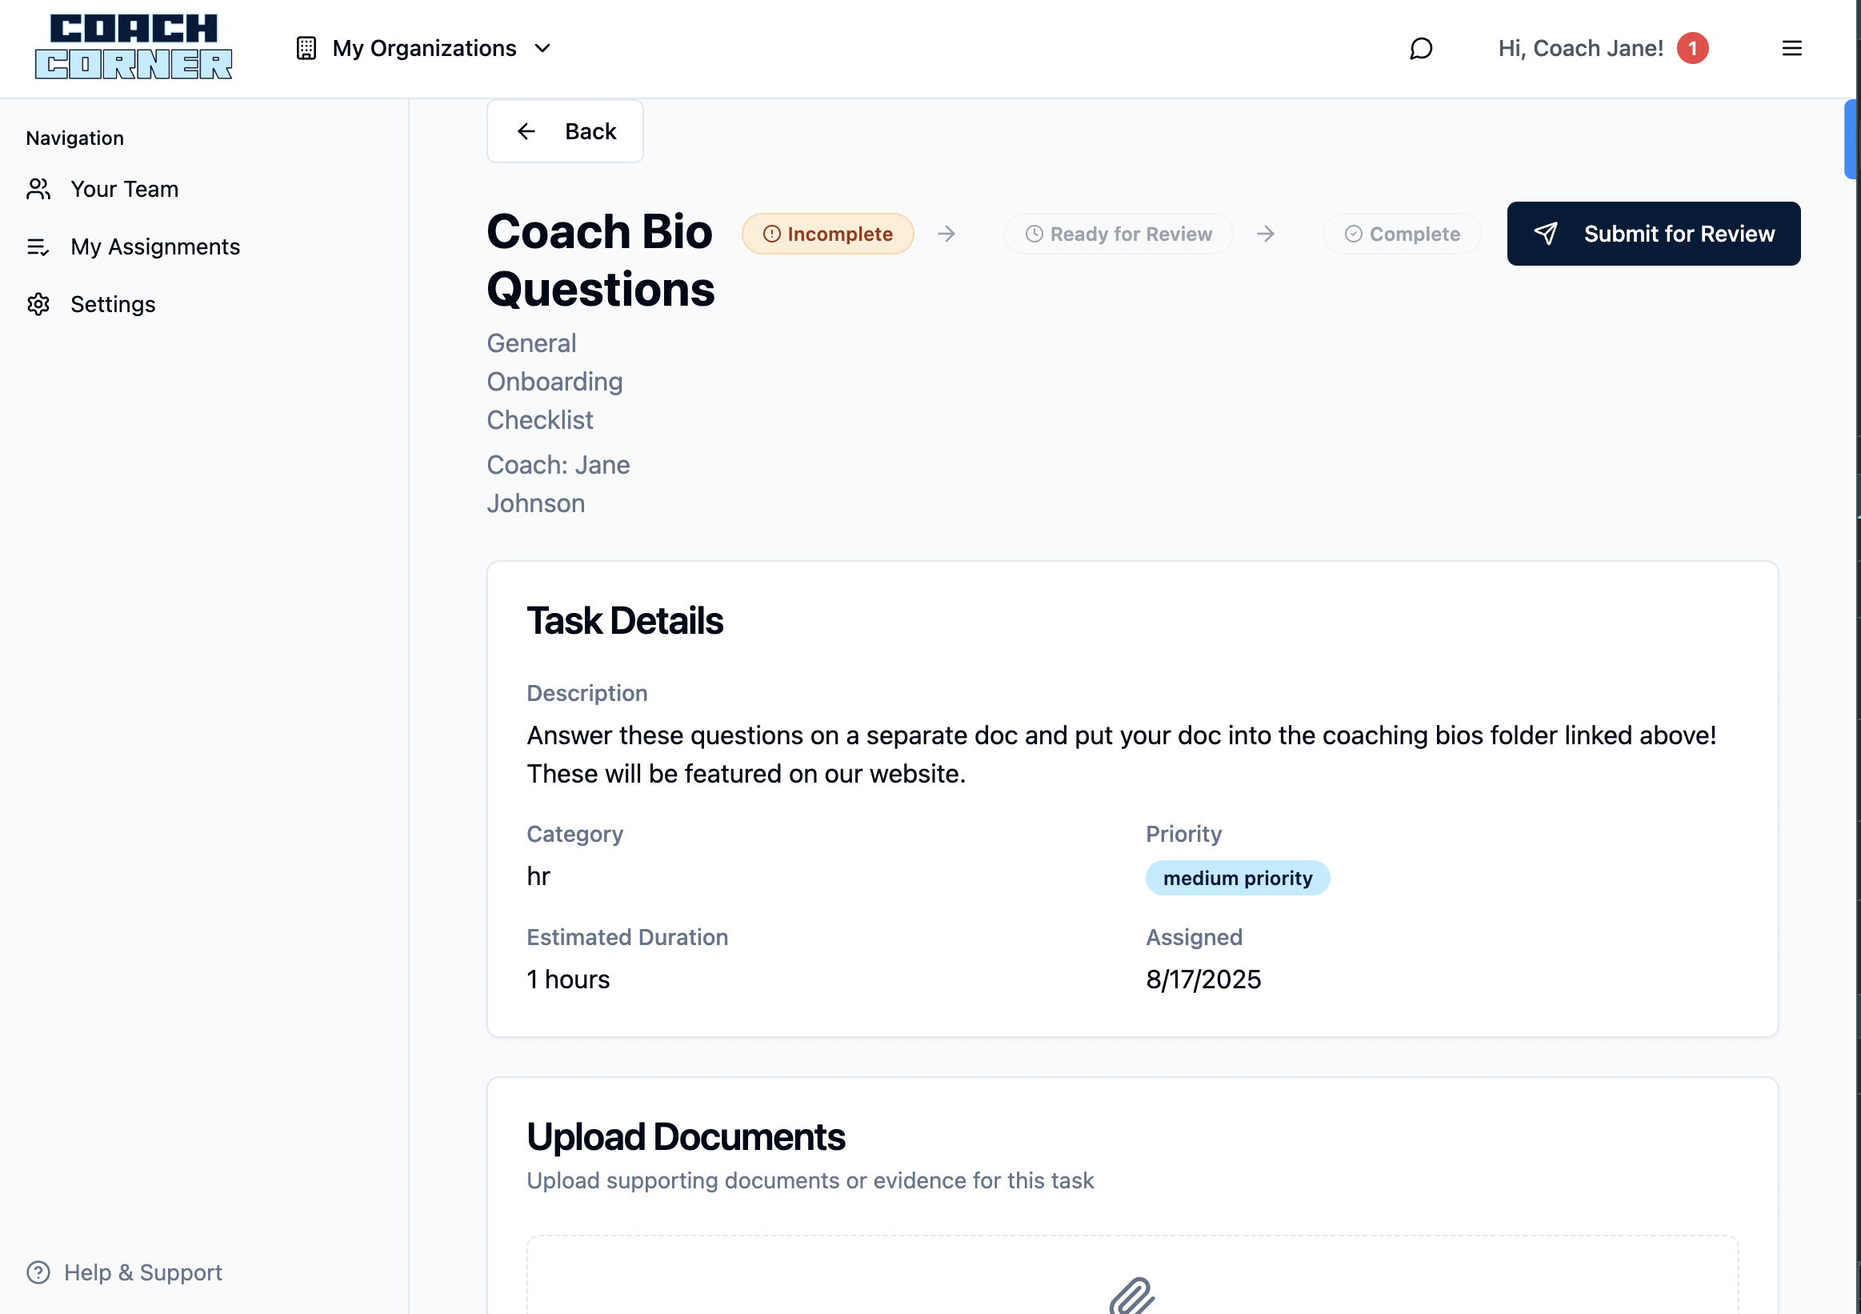Viewport: 1861px width, 1314px height.
Task: Click the hr category value
Action: click(538, 876)
